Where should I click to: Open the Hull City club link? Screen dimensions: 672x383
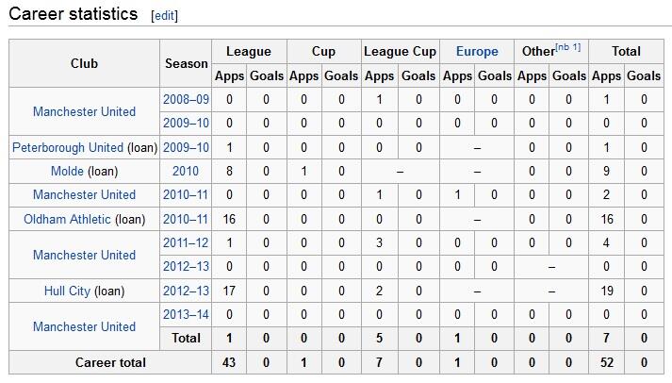click(x=67, y=291)
